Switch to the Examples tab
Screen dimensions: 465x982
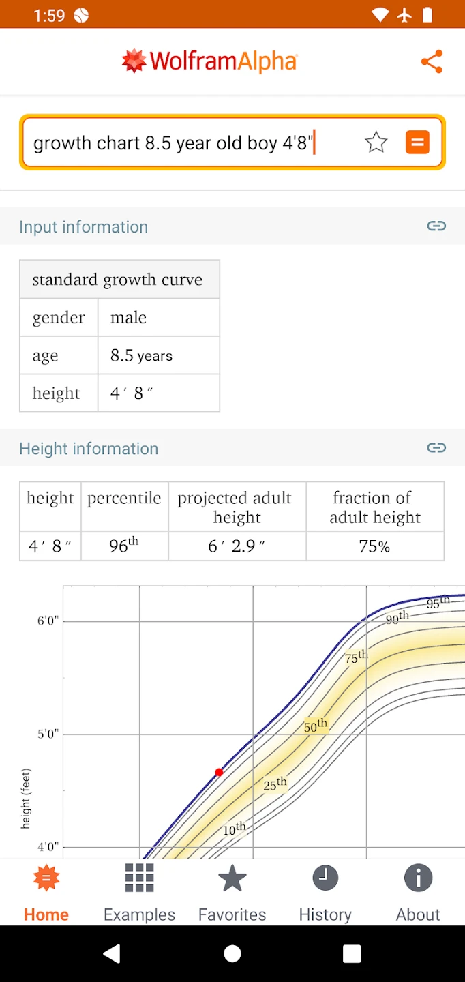pos(139,891)
